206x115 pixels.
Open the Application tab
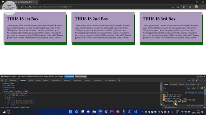77,80
